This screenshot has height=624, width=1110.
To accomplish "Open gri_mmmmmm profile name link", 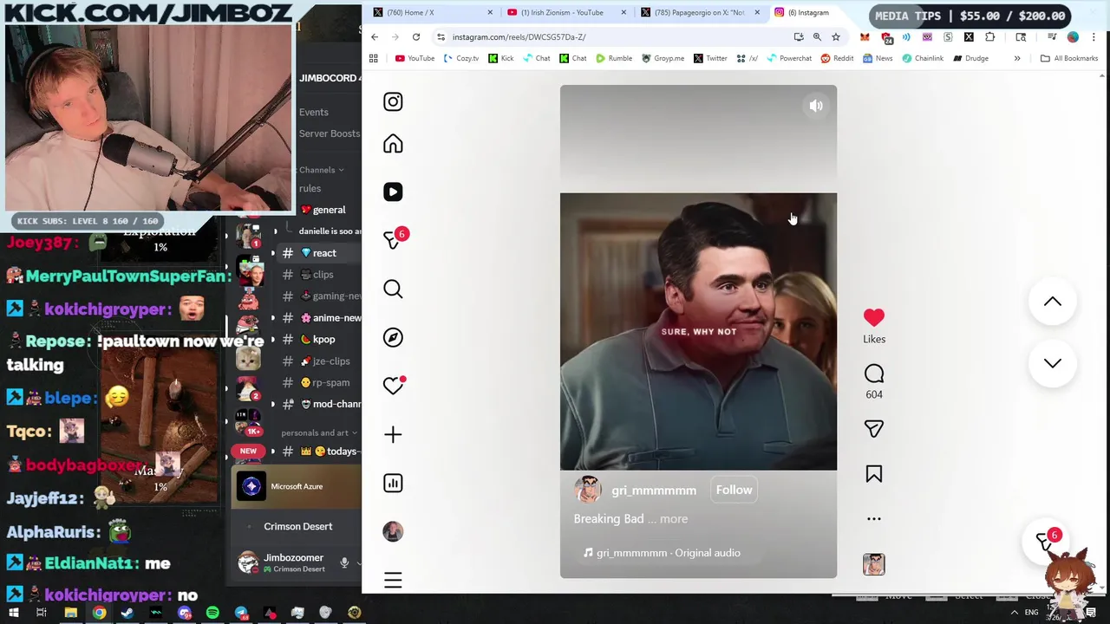I will 654,491.
